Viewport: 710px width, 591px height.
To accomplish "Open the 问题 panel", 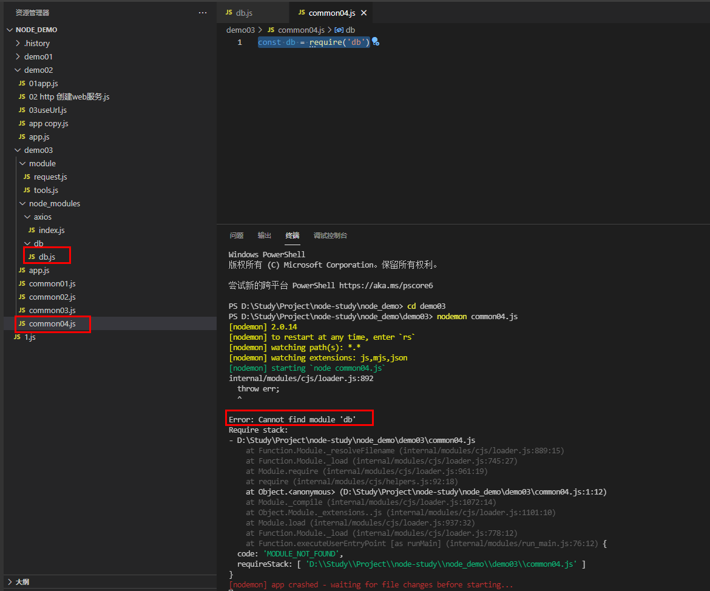I will tap(236, 236).
